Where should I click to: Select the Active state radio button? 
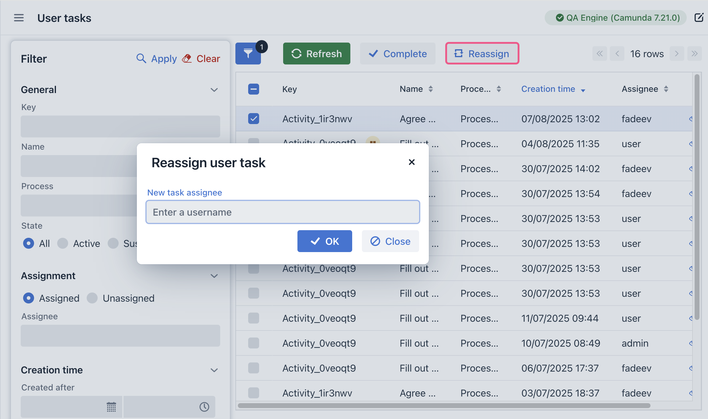[63, 243]
